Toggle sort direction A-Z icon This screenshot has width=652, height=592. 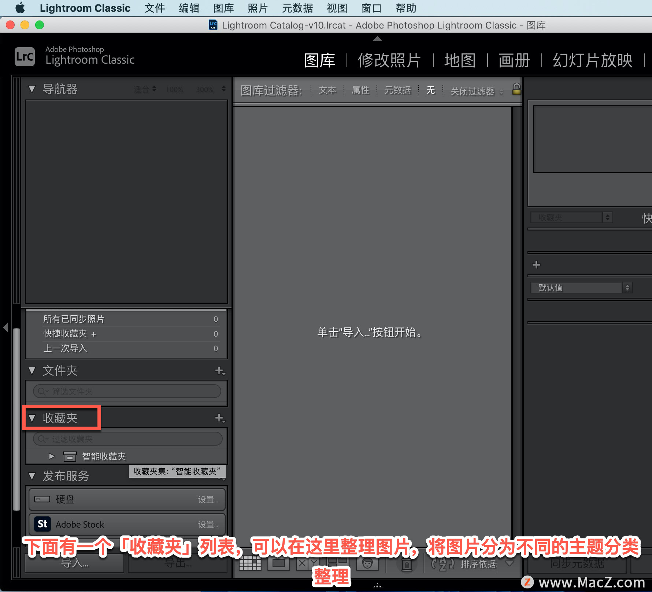click(443, 564)
